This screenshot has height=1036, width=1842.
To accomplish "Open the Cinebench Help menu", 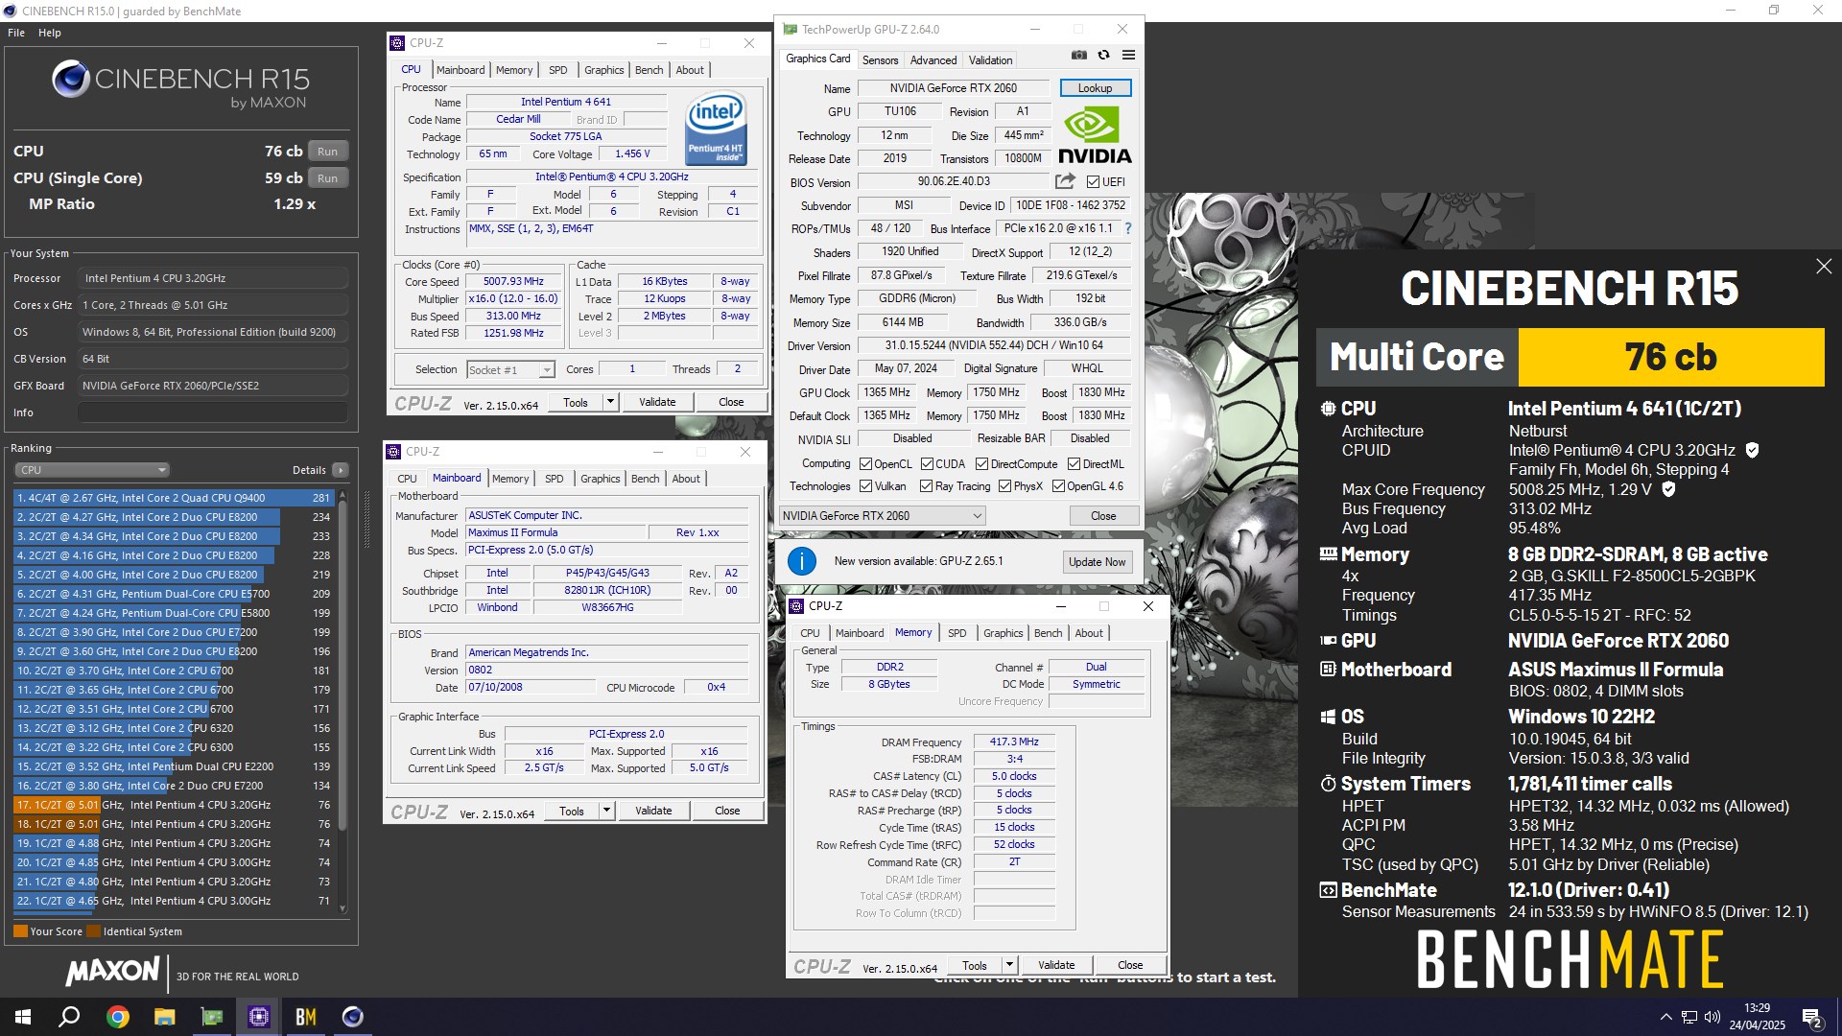I will (50, 33).
